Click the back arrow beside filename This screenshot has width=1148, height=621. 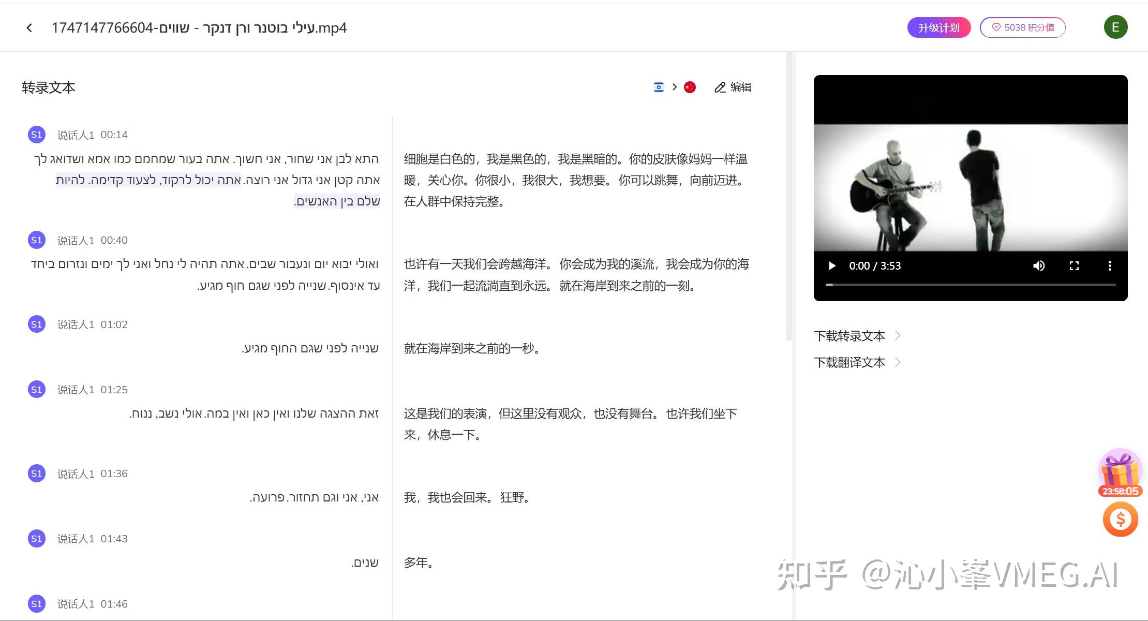tap(29, 28)
